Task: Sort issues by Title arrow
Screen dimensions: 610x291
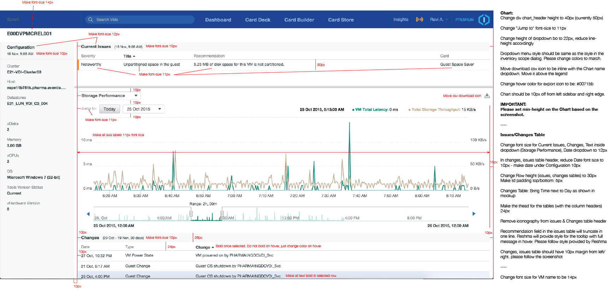Action: point(134,56)
